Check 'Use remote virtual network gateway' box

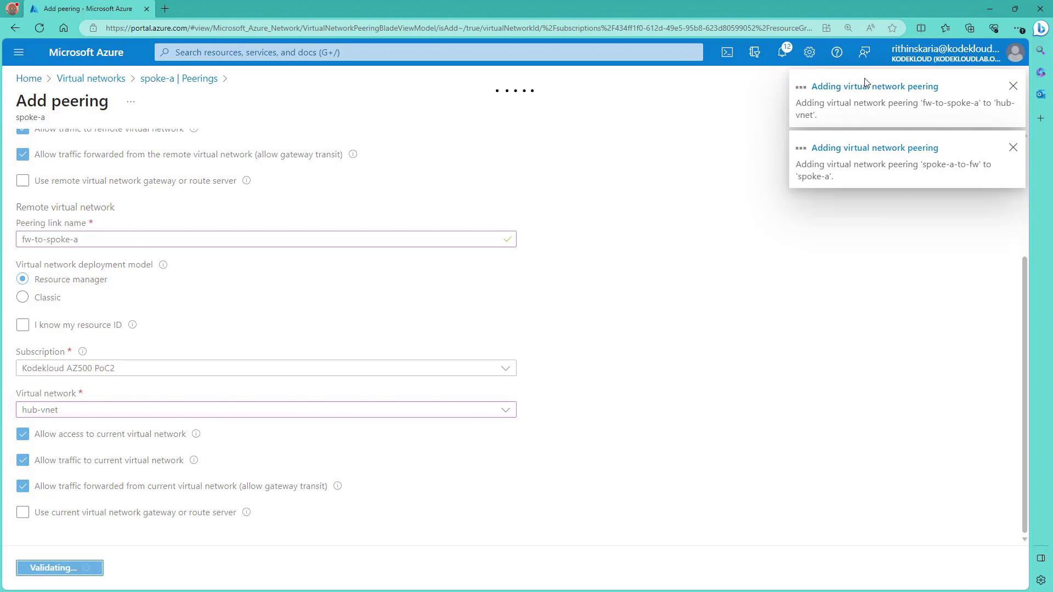click(x=22, y=180)
